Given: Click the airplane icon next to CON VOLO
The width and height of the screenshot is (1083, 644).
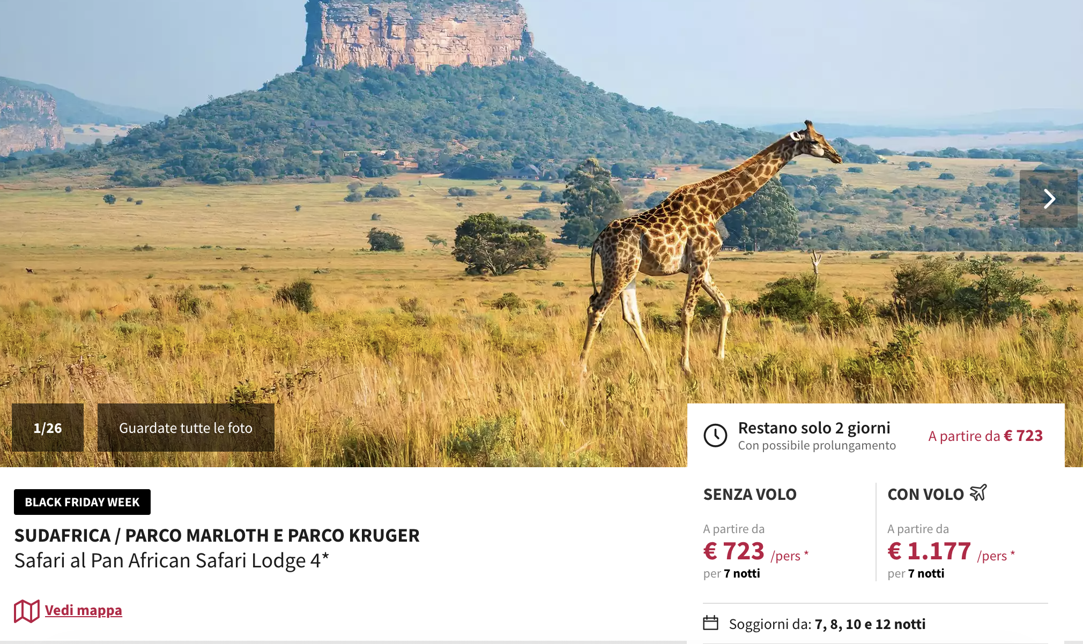Looking at the screenshot, I should click(x=978, y=492).
